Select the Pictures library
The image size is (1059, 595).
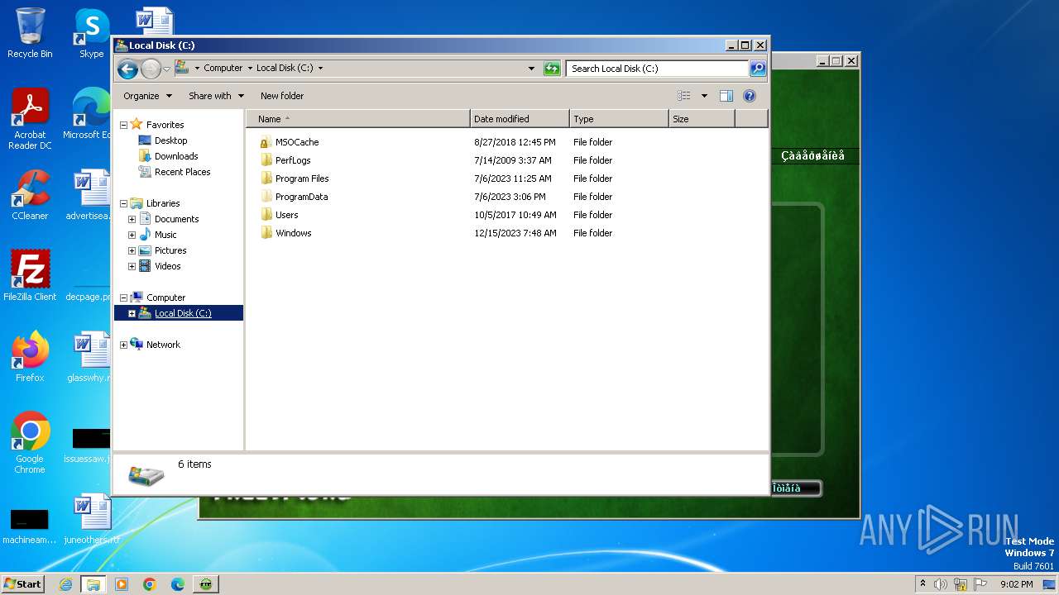point(170,250)
